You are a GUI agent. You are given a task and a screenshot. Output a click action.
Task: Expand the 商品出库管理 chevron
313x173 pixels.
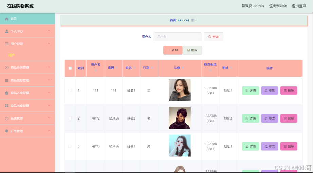coord(49,106)
